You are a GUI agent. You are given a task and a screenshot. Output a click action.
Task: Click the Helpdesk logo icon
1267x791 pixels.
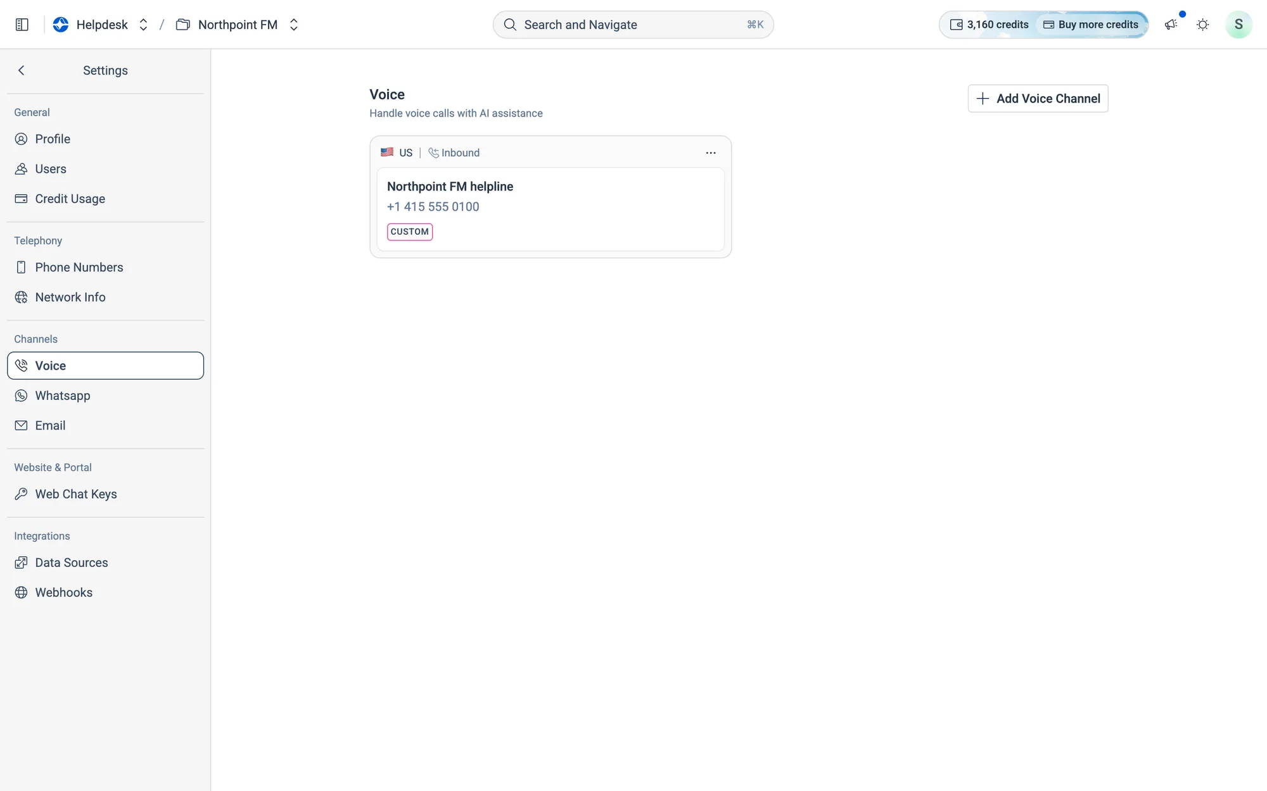click(x=61, y=25)
